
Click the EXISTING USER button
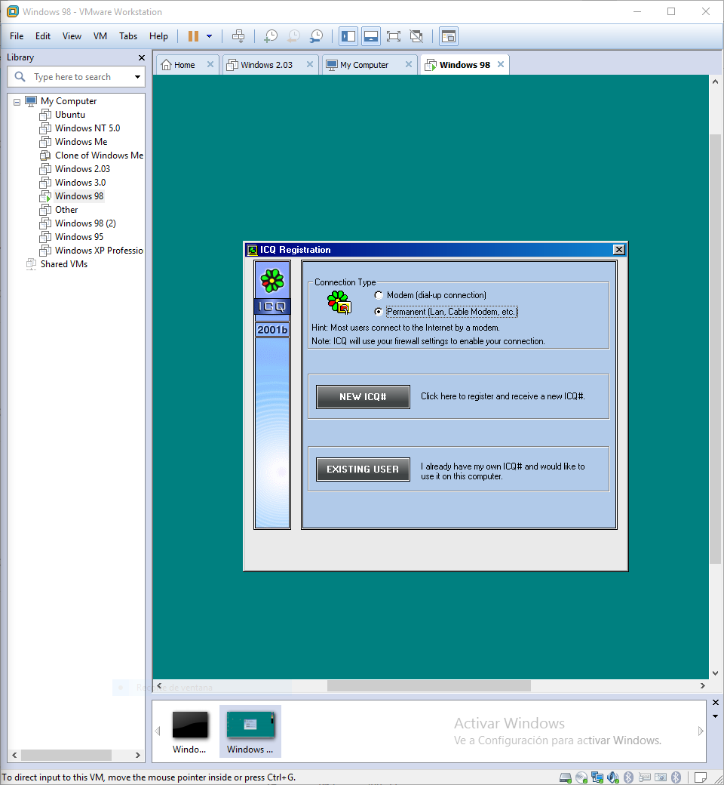pyautogui.click(x=363, y=469)
